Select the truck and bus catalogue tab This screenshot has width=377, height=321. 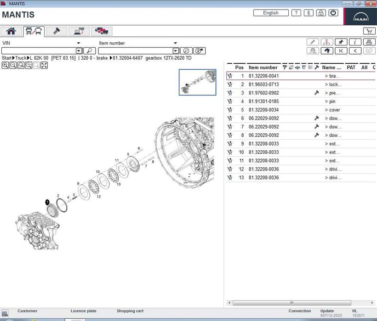coord(34,31)
